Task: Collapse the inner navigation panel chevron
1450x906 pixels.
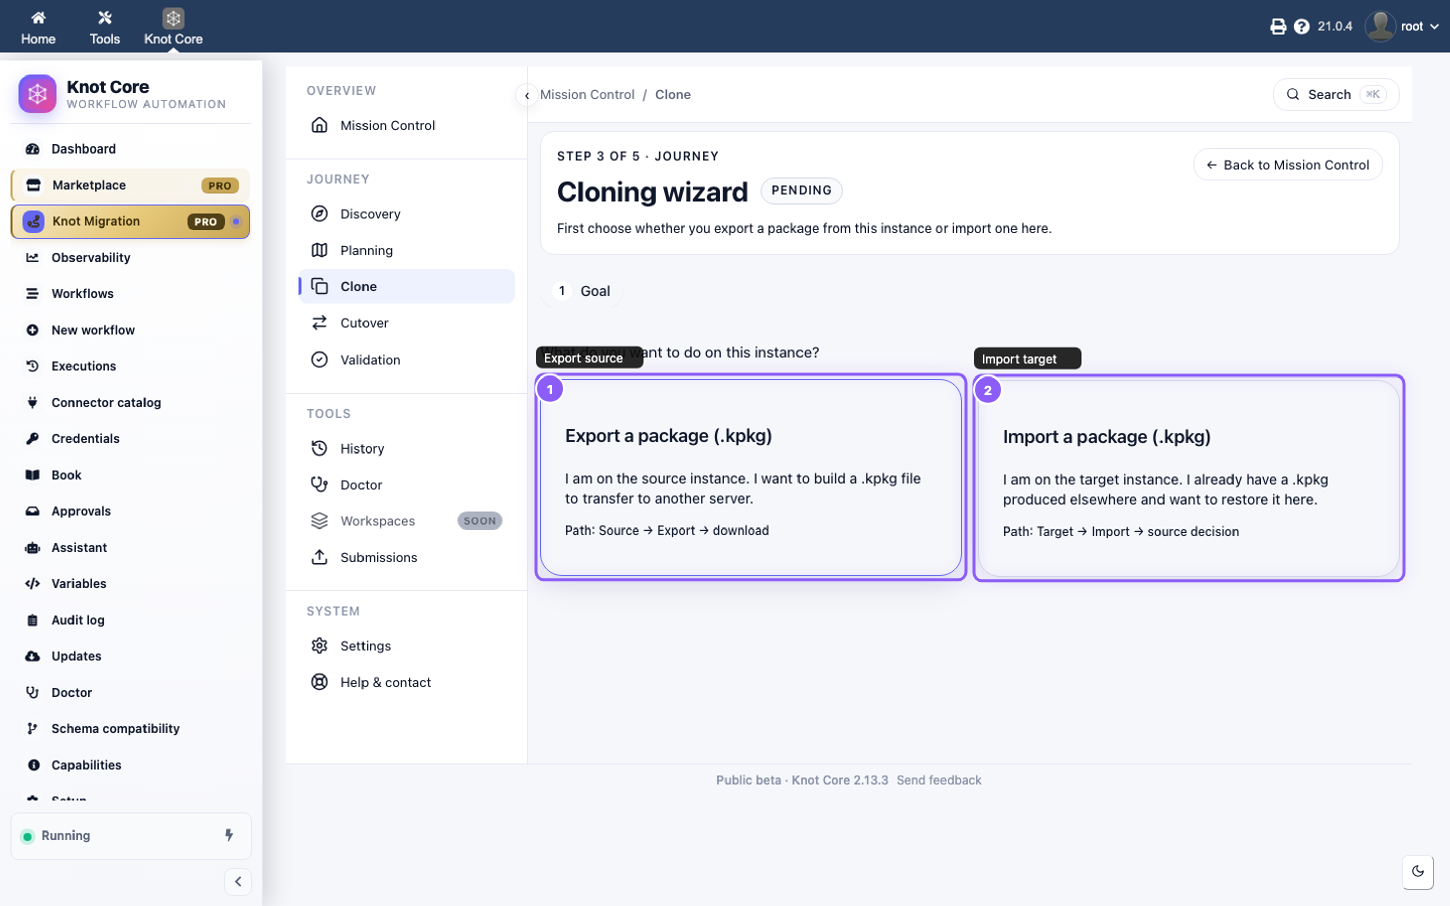Action: [527, 95]
